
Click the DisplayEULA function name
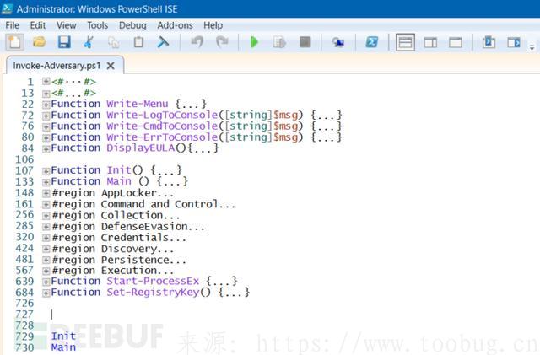[x=141, y=148]
